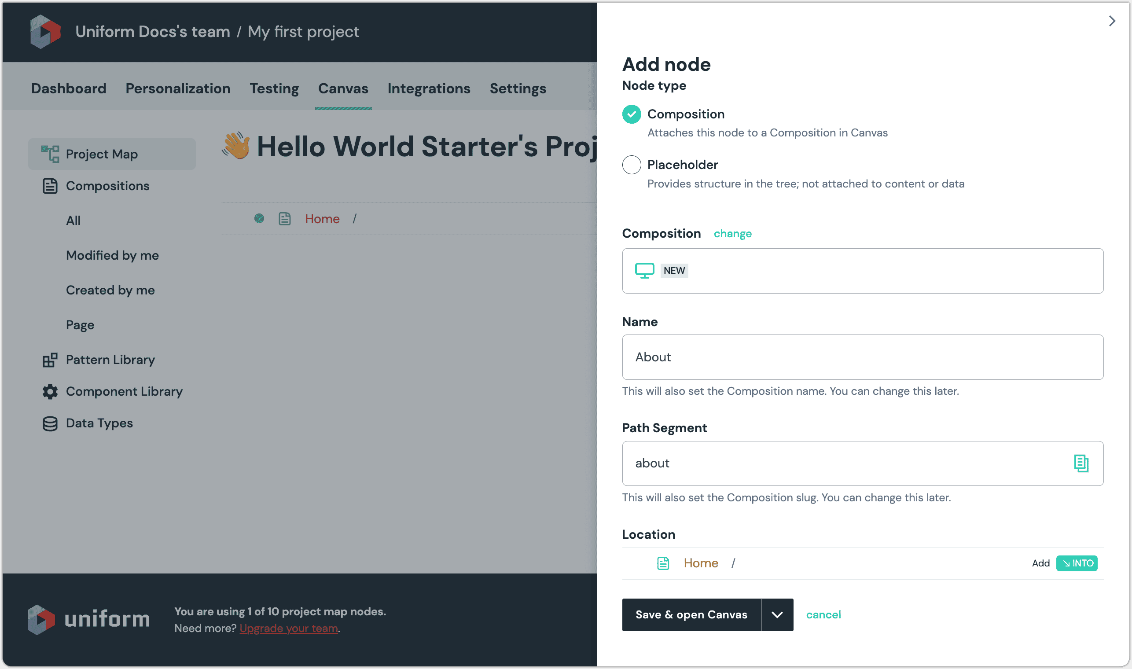Click the uniform footer logo
Screen dimensions: 1132x669
click(89, 619)
